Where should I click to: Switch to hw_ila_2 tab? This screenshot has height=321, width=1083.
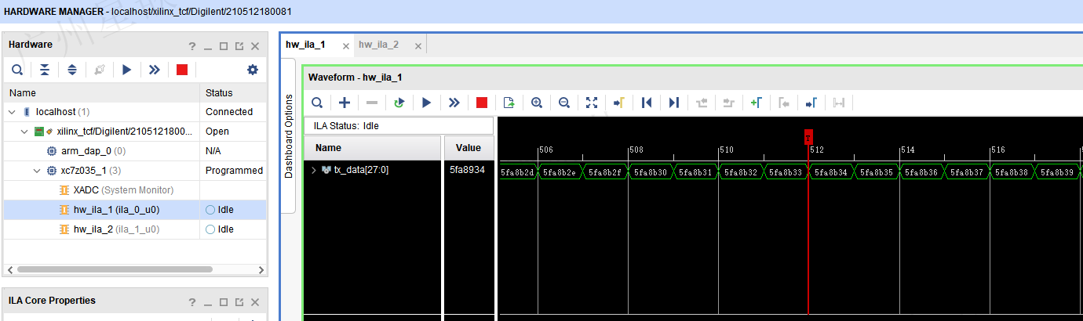tap(379, 45)
